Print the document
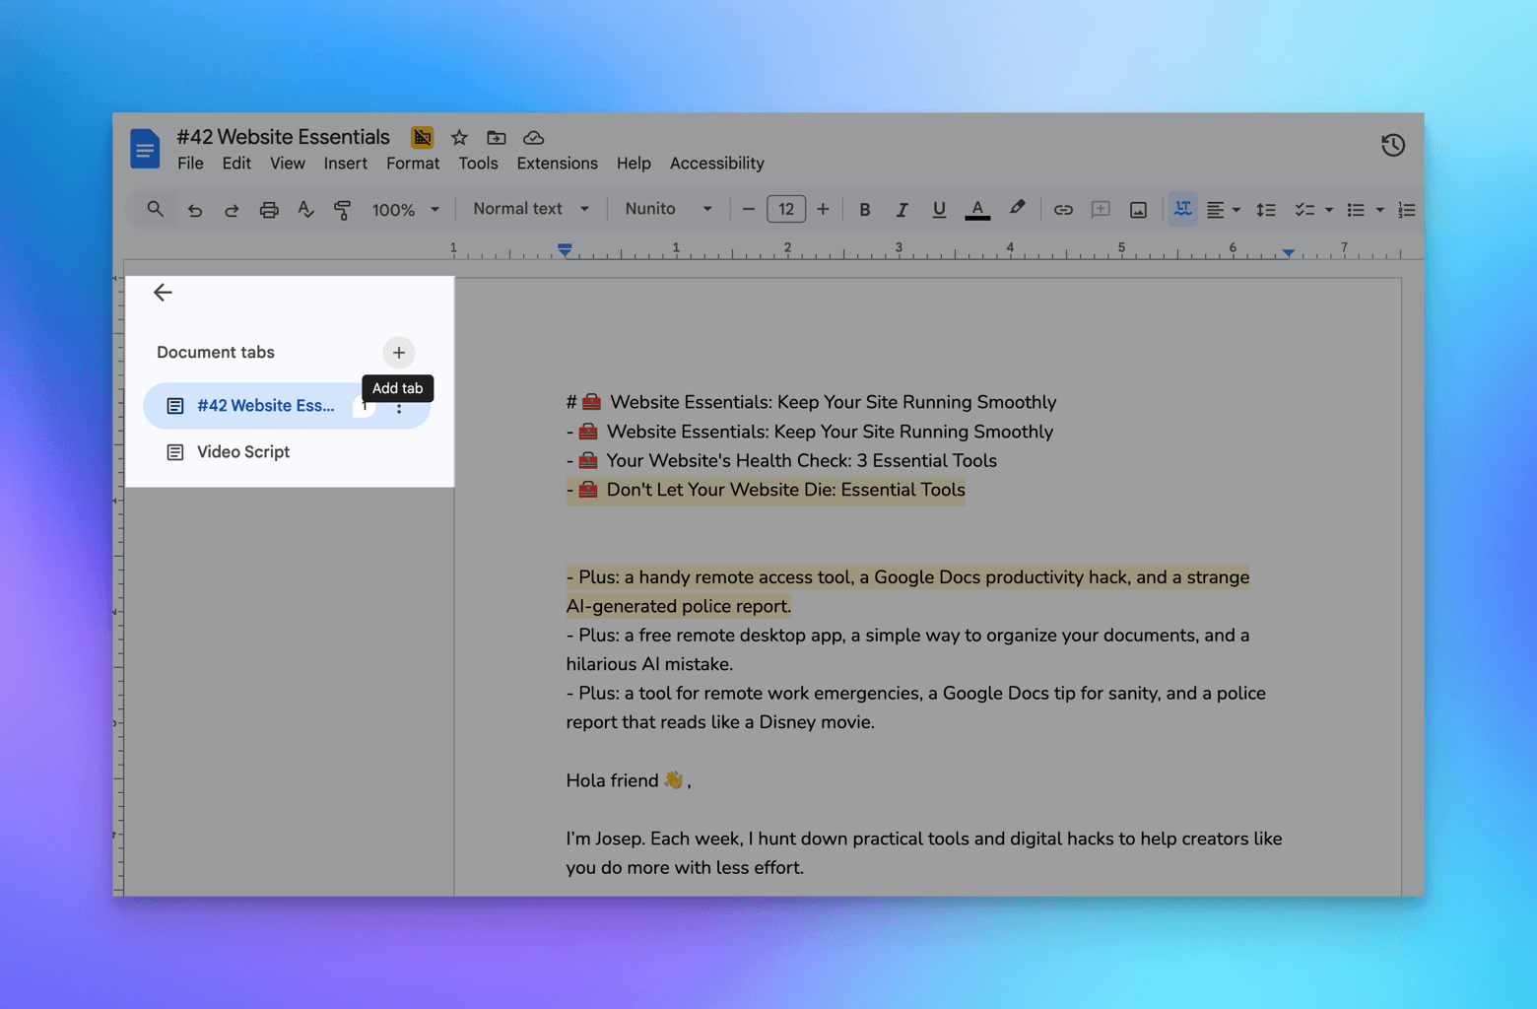 (x=269, y=209)
